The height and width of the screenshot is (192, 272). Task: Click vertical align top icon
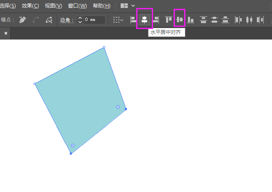[169, 20]
